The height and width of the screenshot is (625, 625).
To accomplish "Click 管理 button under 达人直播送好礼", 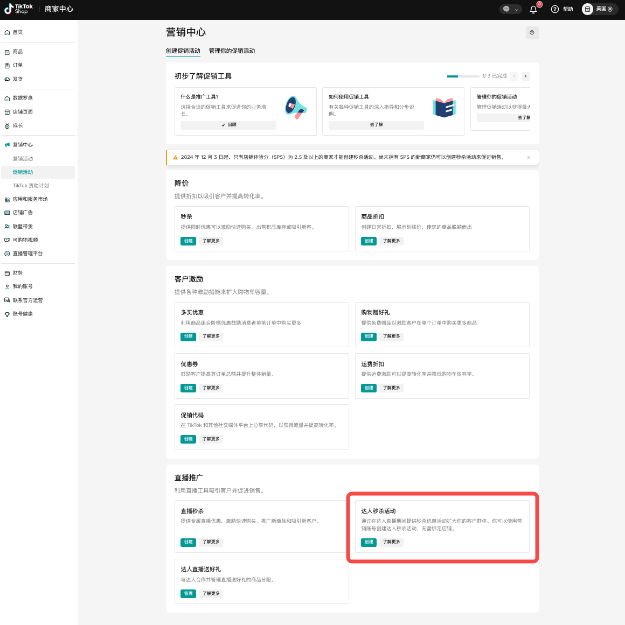I will point(188,594).
